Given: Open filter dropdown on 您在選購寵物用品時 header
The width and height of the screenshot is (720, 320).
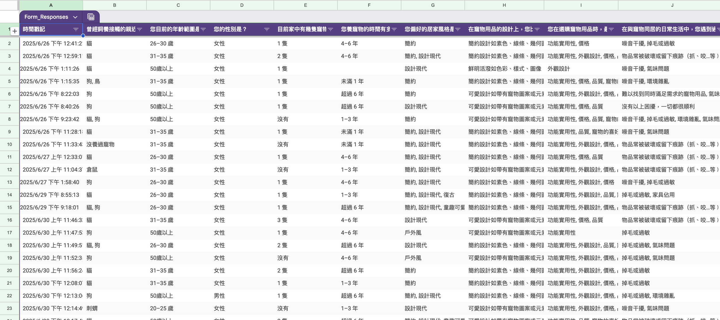Looking at the screenshot, I should [611, 29].
